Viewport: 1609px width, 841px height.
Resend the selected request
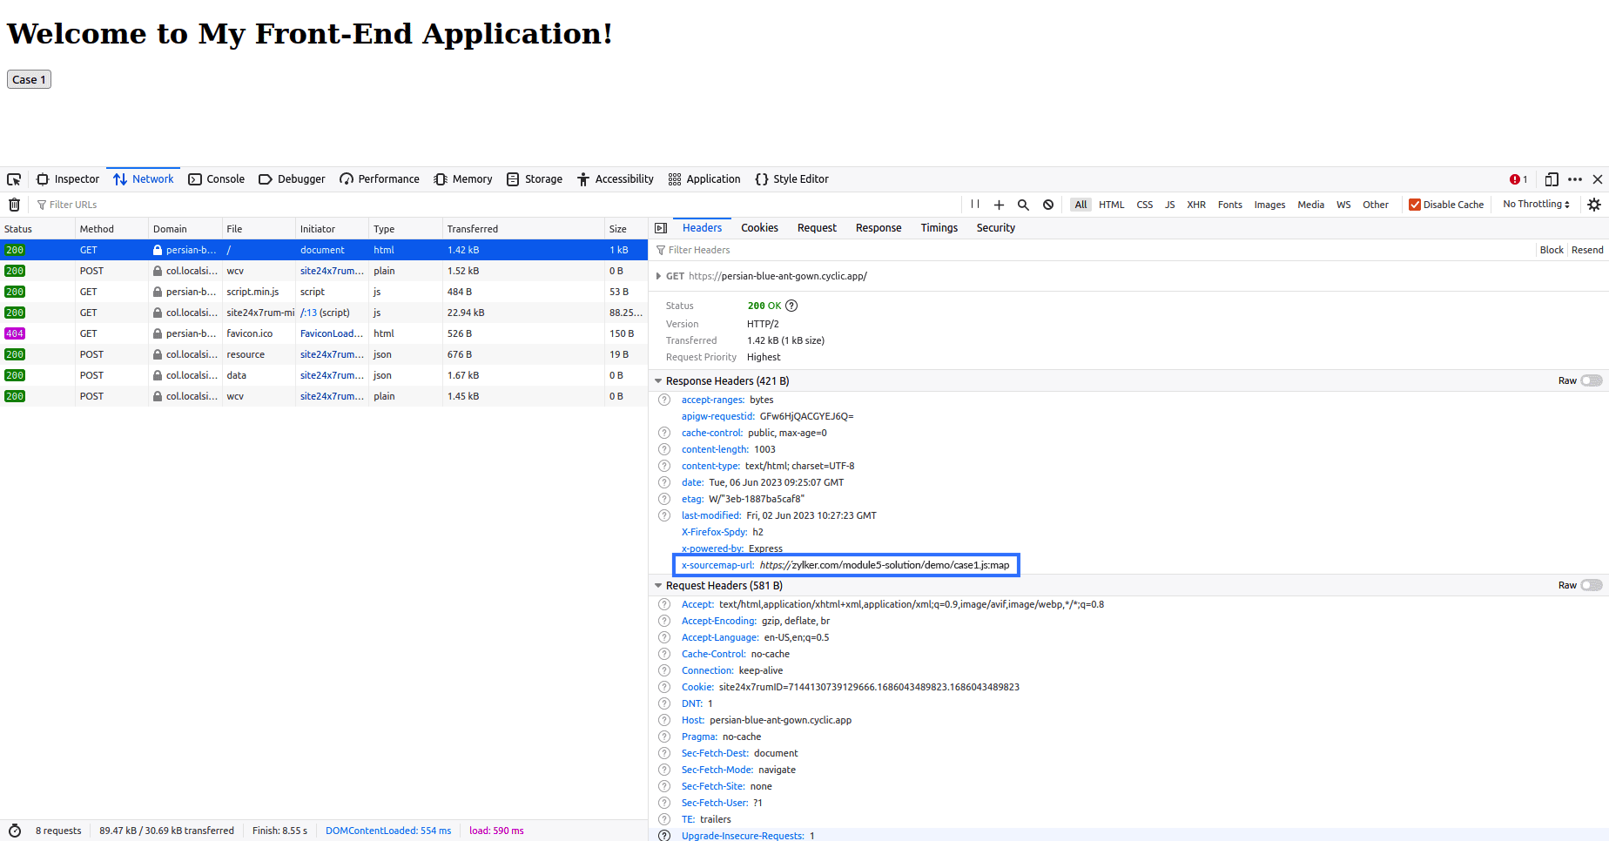tap(1586, 250)
